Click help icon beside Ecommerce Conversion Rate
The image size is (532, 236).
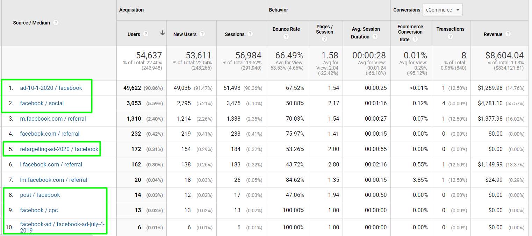[415, 40]
